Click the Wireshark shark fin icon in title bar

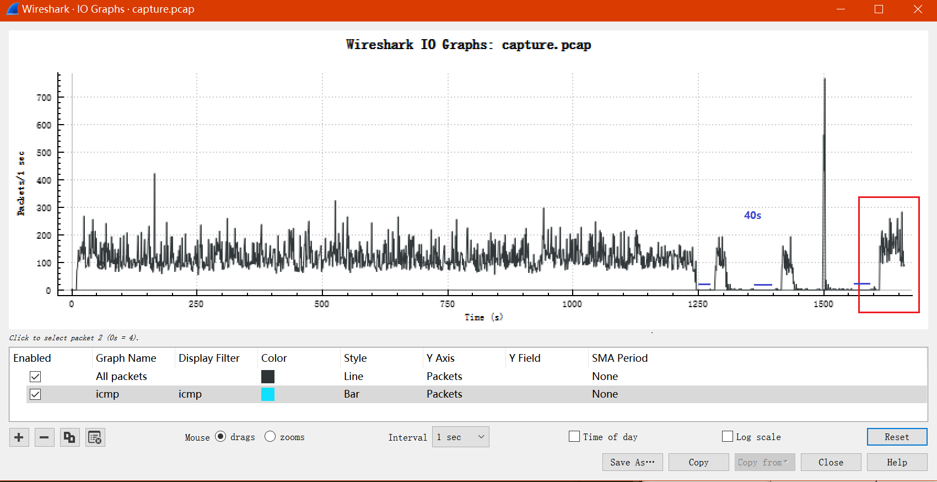click(12, 9)
